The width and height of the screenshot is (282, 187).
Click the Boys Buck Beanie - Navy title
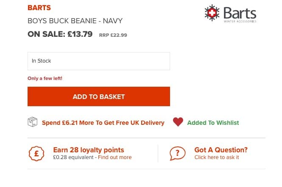pos(75,21)
